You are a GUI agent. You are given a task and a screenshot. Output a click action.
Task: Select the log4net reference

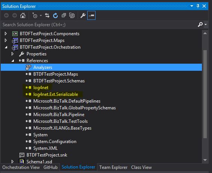[41, 88]
